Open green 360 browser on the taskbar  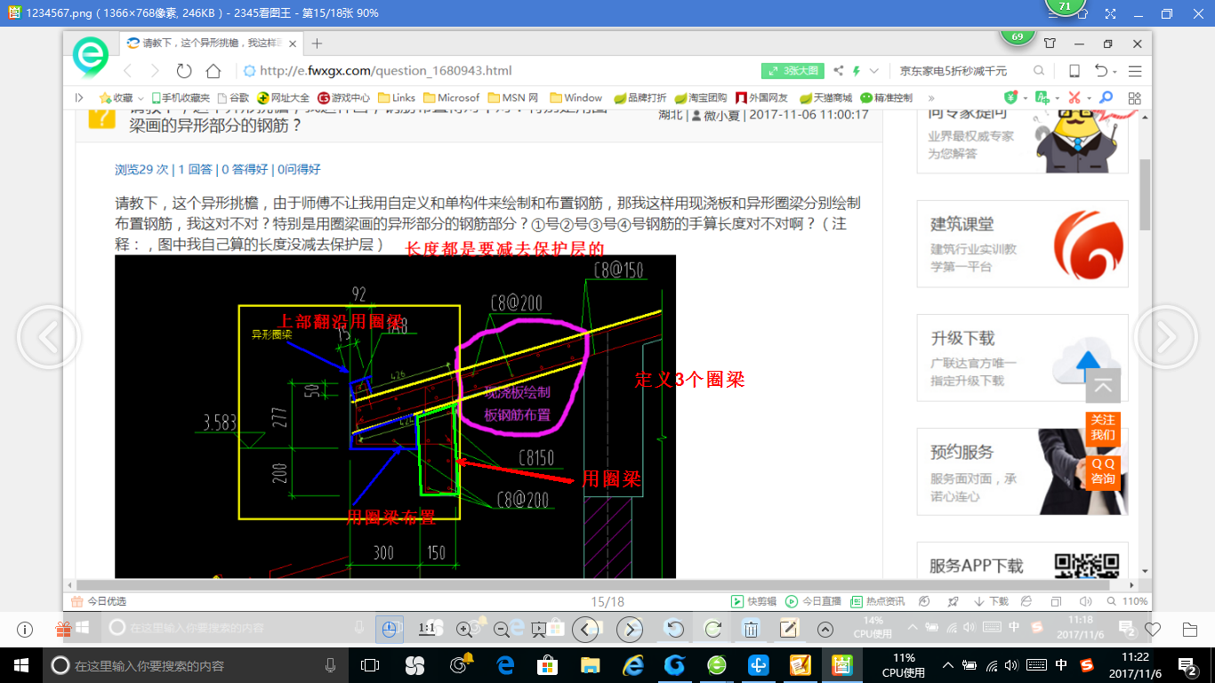click(717, 665)
